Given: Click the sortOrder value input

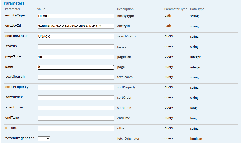Looking at the screenshot, I should pyautogui.click(x=76, y=98).
